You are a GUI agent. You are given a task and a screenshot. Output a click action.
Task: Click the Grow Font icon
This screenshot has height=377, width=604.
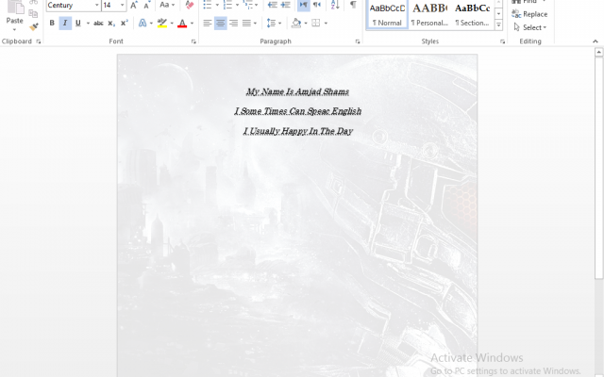[134, 5]
